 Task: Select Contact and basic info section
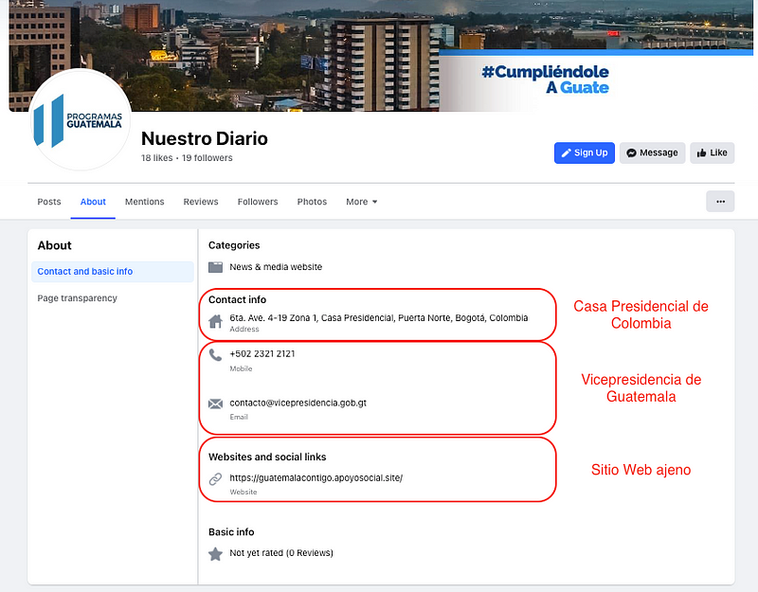tap(113, 272)
